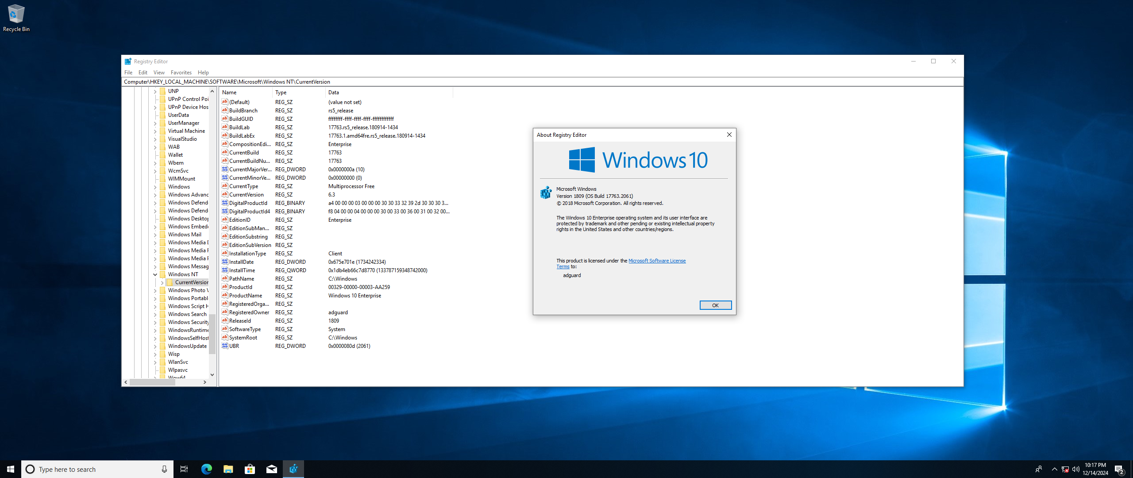
Task: Expand the CurrentVersion tree node
Action: (x=162, y=282)
